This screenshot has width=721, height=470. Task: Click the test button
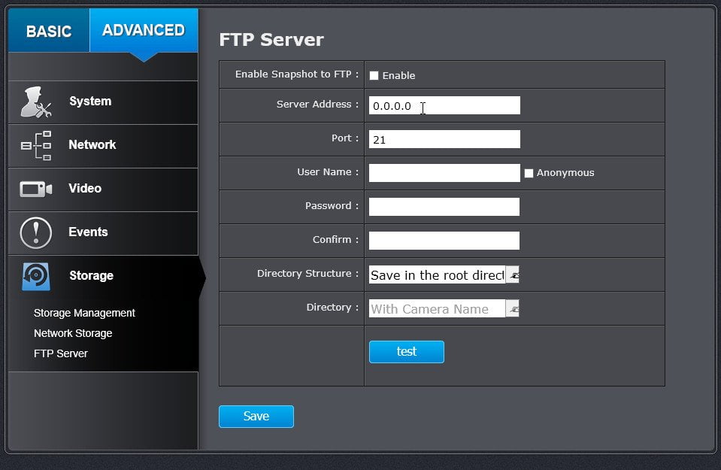tap(407, 352)
